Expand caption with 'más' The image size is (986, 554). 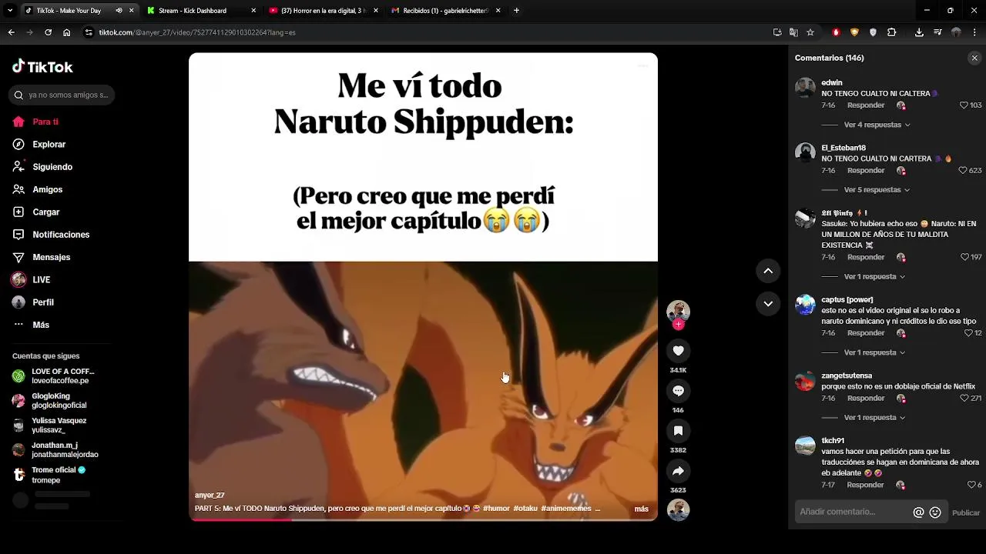point(641,509)
